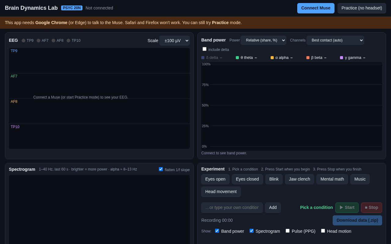Click the TP9 channel label in EEG plot
The width and height of the screenshot is (391, 244).
(14, 51)
